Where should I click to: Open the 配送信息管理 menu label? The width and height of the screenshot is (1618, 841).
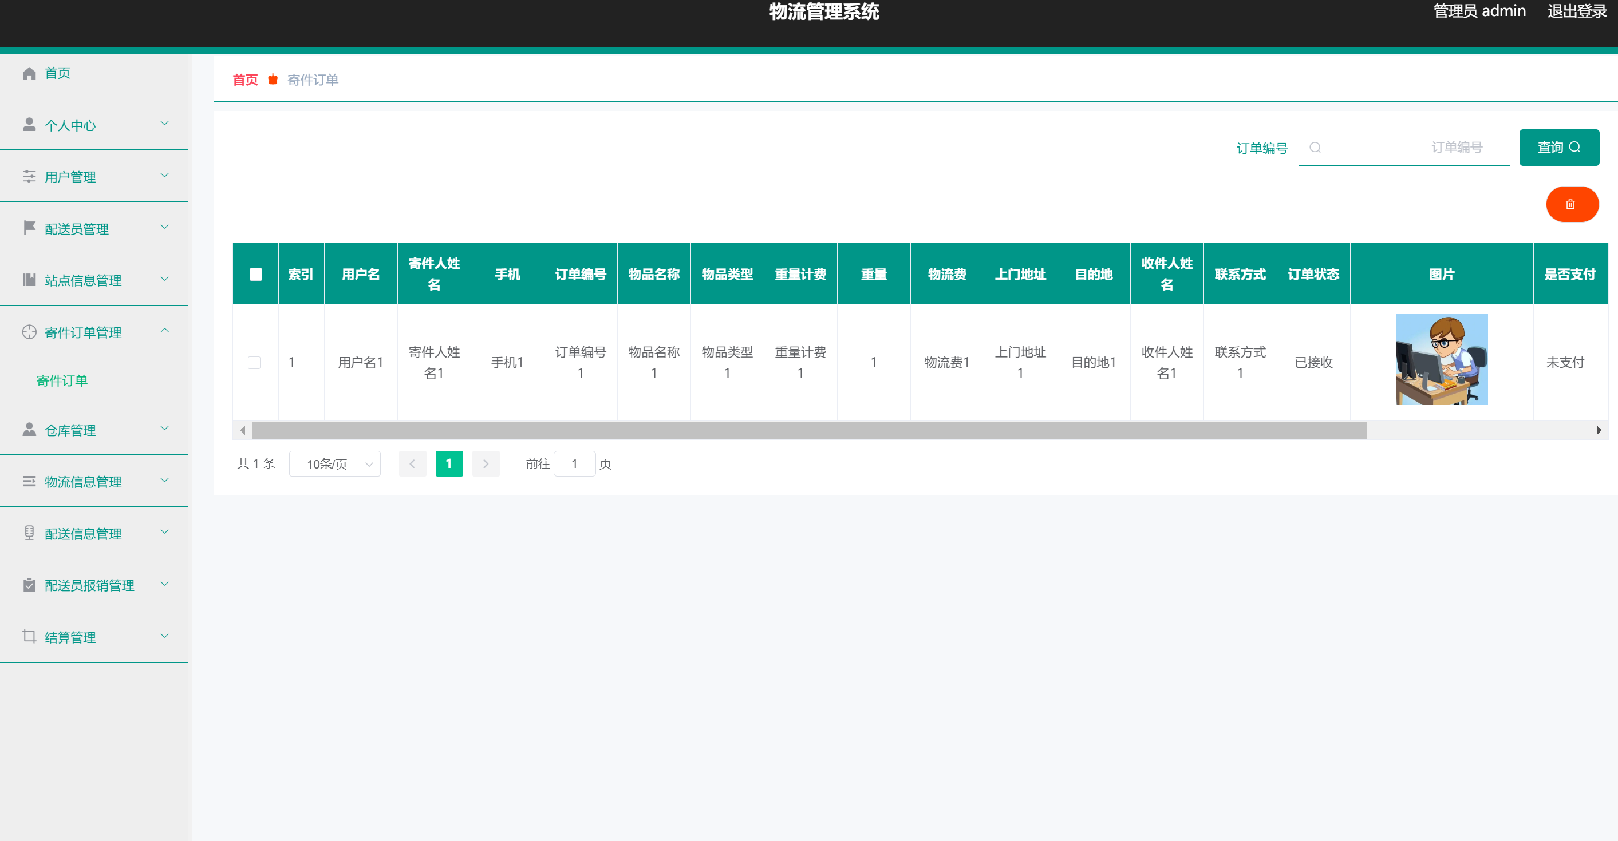83,534
